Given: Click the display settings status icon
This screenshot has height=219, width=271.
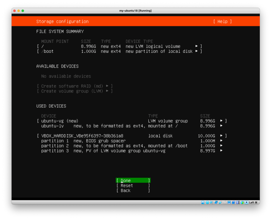Looking at the screenshot, I should pos(229,202).
